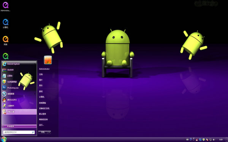
Task: Open the 运行... run dialog
Action: pos(41,125)
